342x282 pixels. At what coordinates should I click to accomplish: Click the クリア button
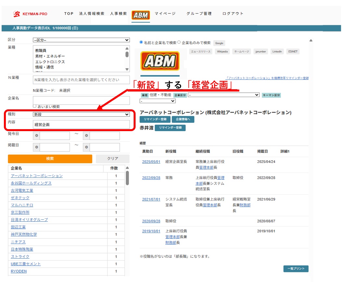coord(112,159)
